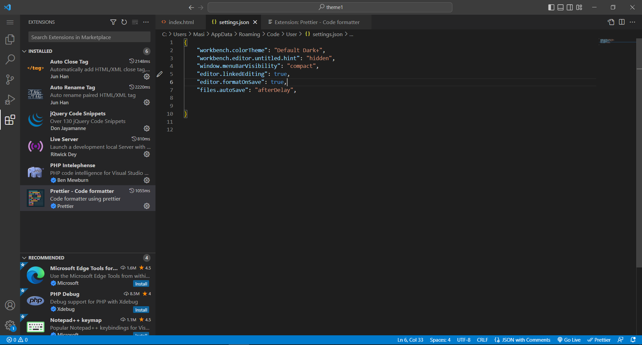
Task: Install Microsoft Edge Tools extension
Action: pyautogui.click(x=141, y=284)
